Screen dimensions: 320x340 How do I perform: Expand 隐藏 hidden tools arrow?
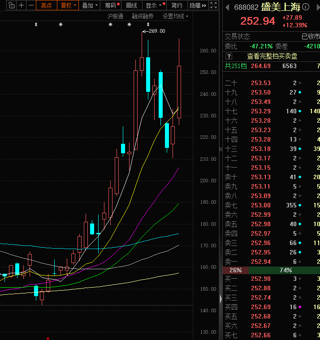pos(198,5)
